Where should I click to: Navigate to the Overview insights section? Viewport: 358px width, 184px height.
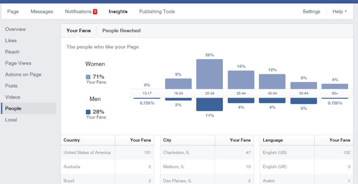pyautogui.click(x=15, y=29)
